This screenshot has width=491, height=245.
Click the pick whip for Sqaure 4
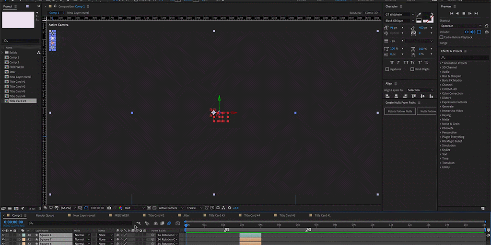(x=153, y=235)
